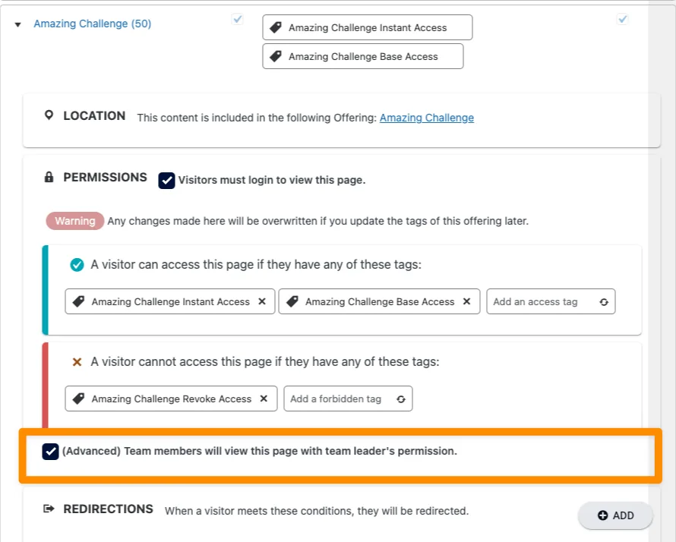Remove Amazing Challenge Base Access access tag
Viewport: 676px width, 542px height.
pos(466,301)
